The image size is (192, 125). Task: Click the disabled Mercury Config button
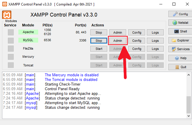137,57
